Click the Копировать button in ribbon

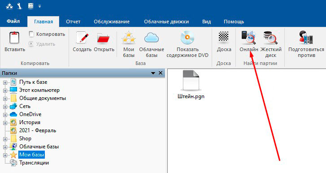point(47,34)
